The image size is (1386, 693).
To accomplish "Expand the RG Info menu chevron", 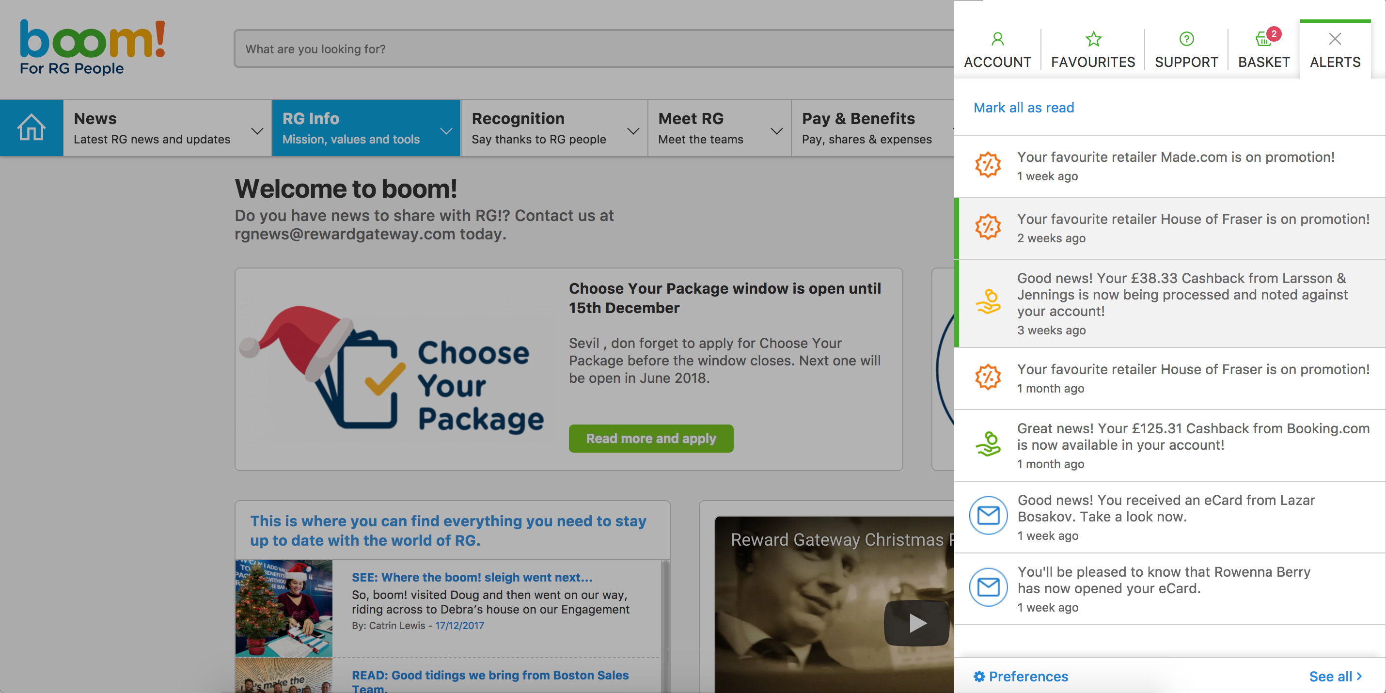I will (445, 131).
